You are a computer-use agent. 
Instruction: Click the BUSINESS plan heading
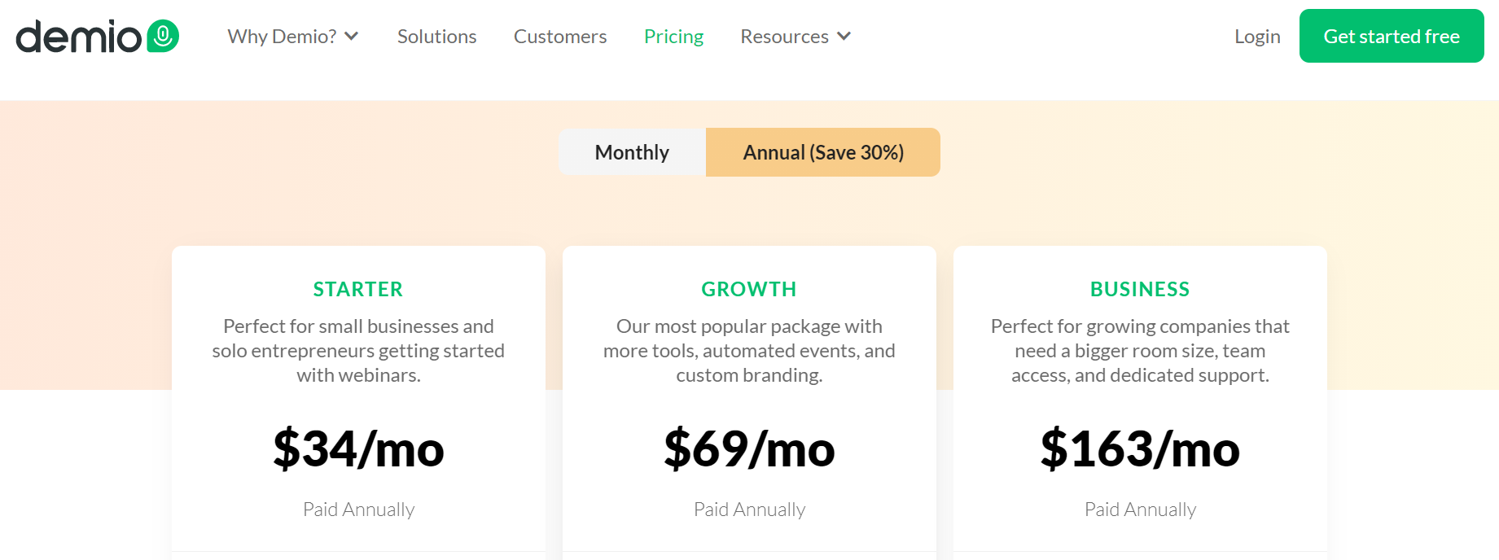[1140, 289]
